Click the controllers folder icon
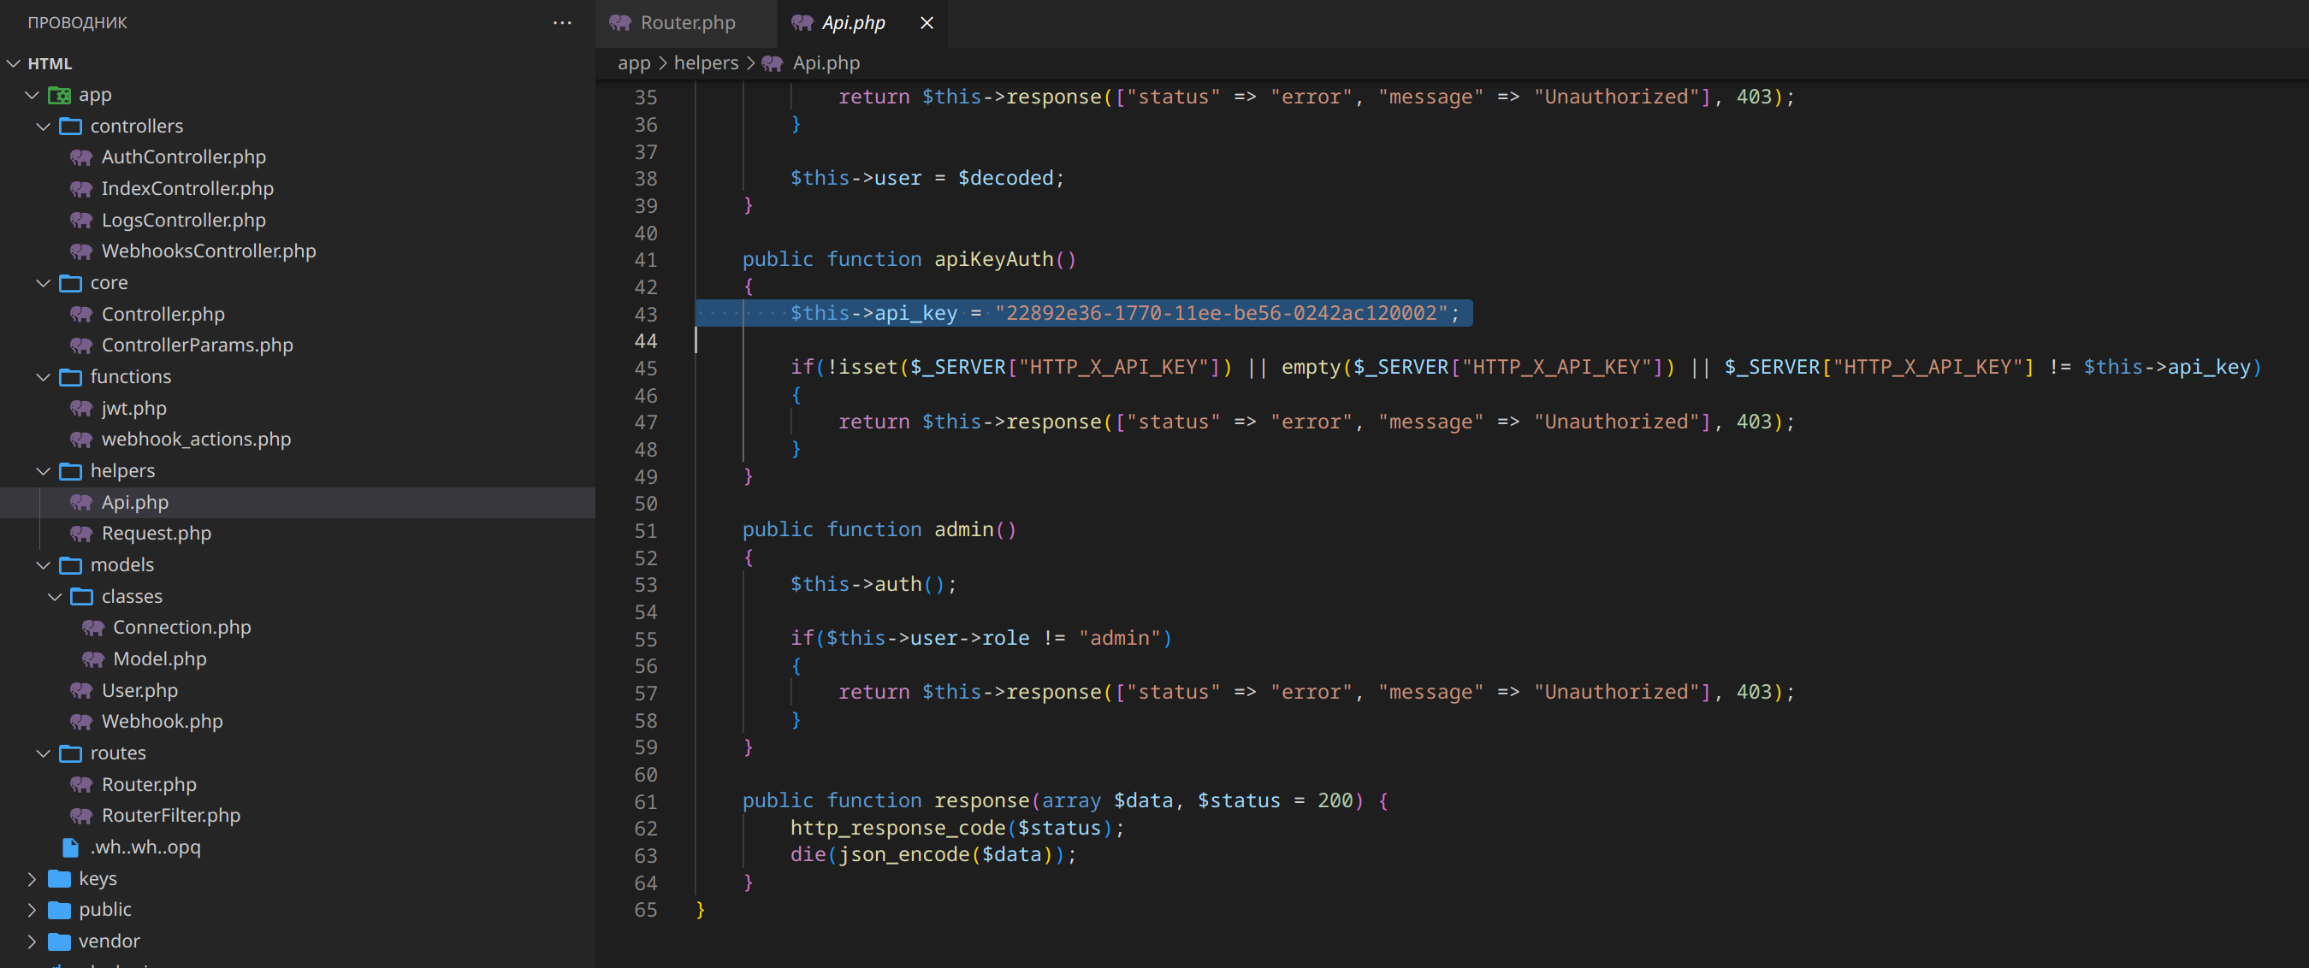The width and height of the screenshot is (2309, 968). [71, 127]
